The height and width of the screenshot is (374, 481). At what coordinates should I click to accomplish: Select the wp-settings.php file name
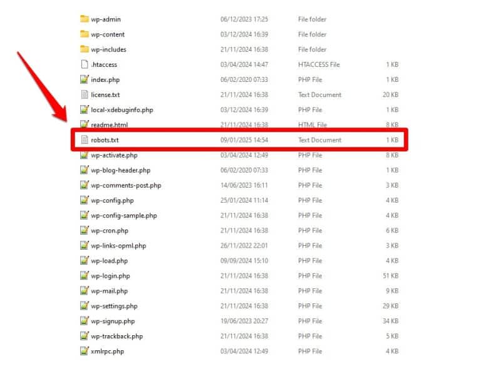pos(114,306)
